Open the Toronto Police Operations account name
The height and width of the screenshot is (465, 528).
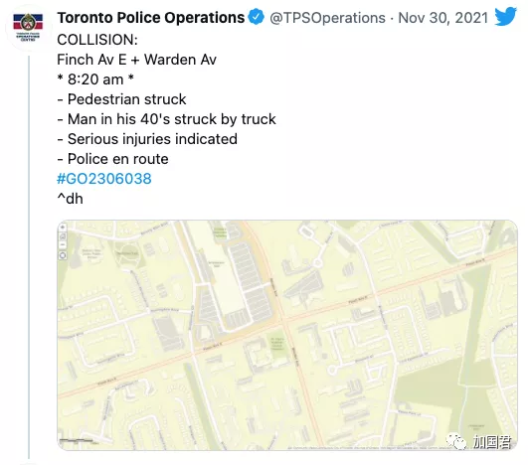point(151,18)
